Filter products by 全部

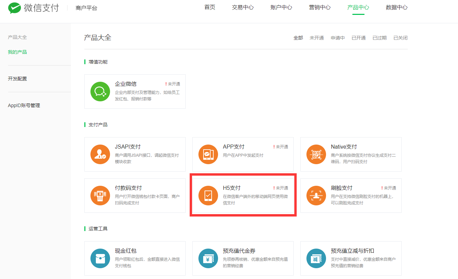(x=298, y=38)
